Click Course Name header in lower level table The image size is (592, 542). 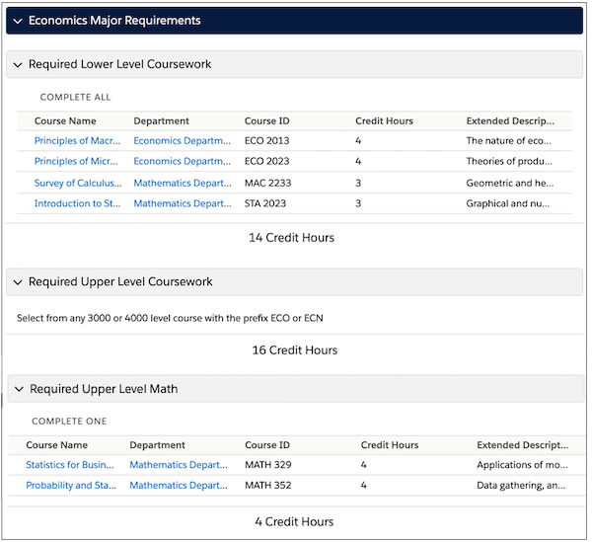[x=65, y=121]
